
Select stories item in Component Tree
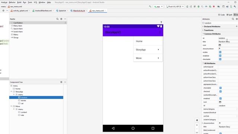pos(23,100)
